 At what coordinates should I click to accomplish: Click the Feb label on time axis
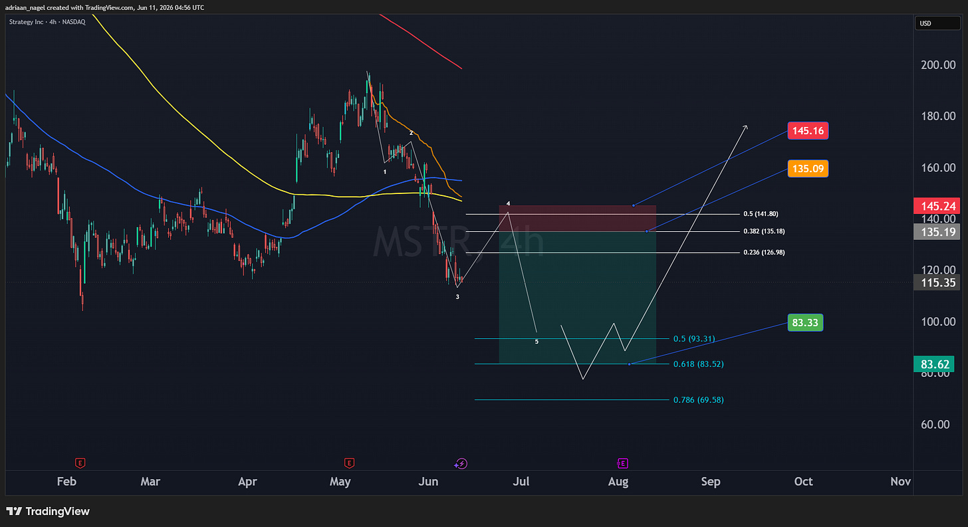(66, 482)
